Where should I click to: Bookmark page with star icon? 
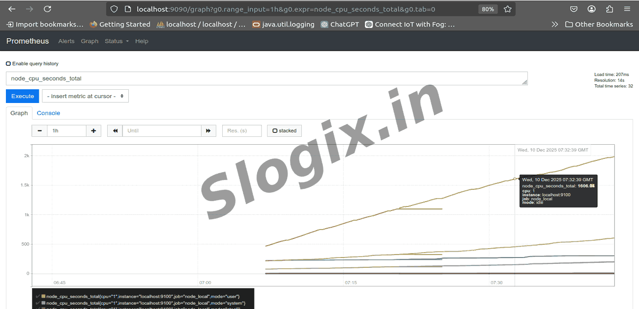[x=508, y=9]
